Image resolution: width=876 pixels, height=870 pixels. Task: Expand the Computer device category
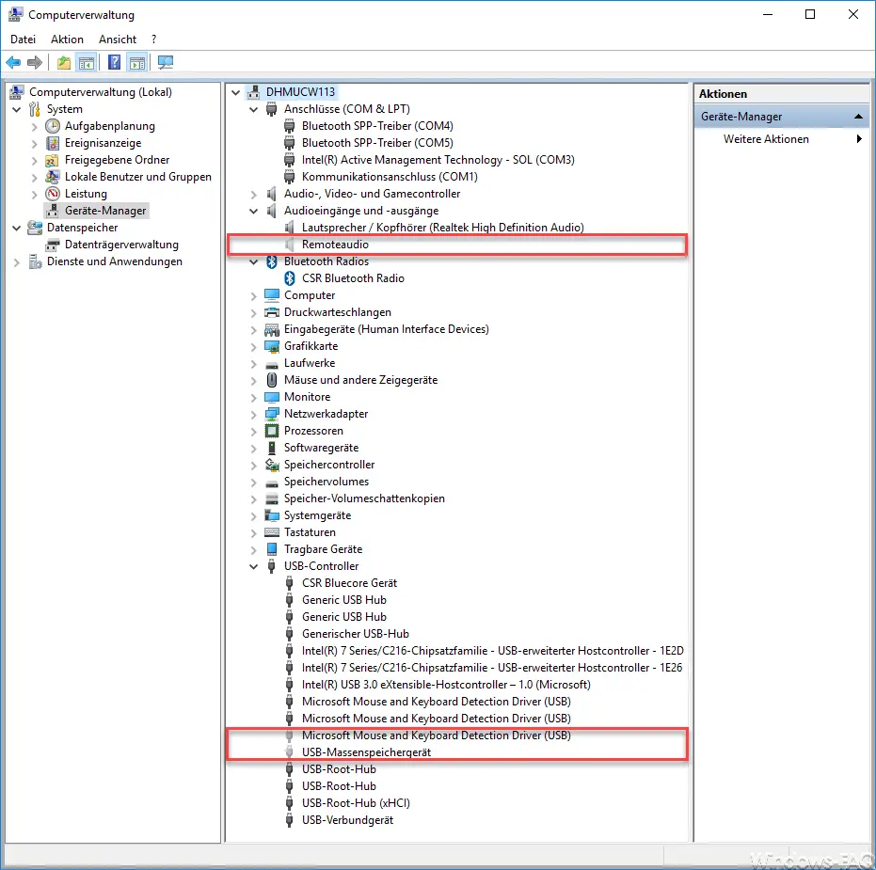pos(254,296)
